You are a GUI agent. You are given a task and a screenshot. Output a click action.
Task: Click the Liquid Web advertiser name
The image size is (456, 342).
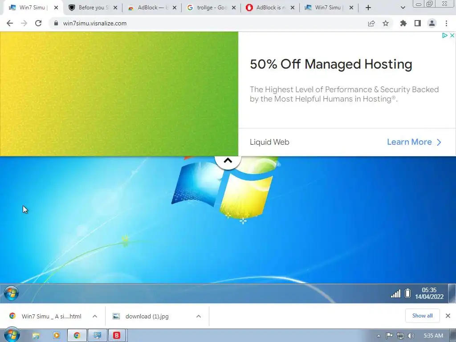(269, 142)
